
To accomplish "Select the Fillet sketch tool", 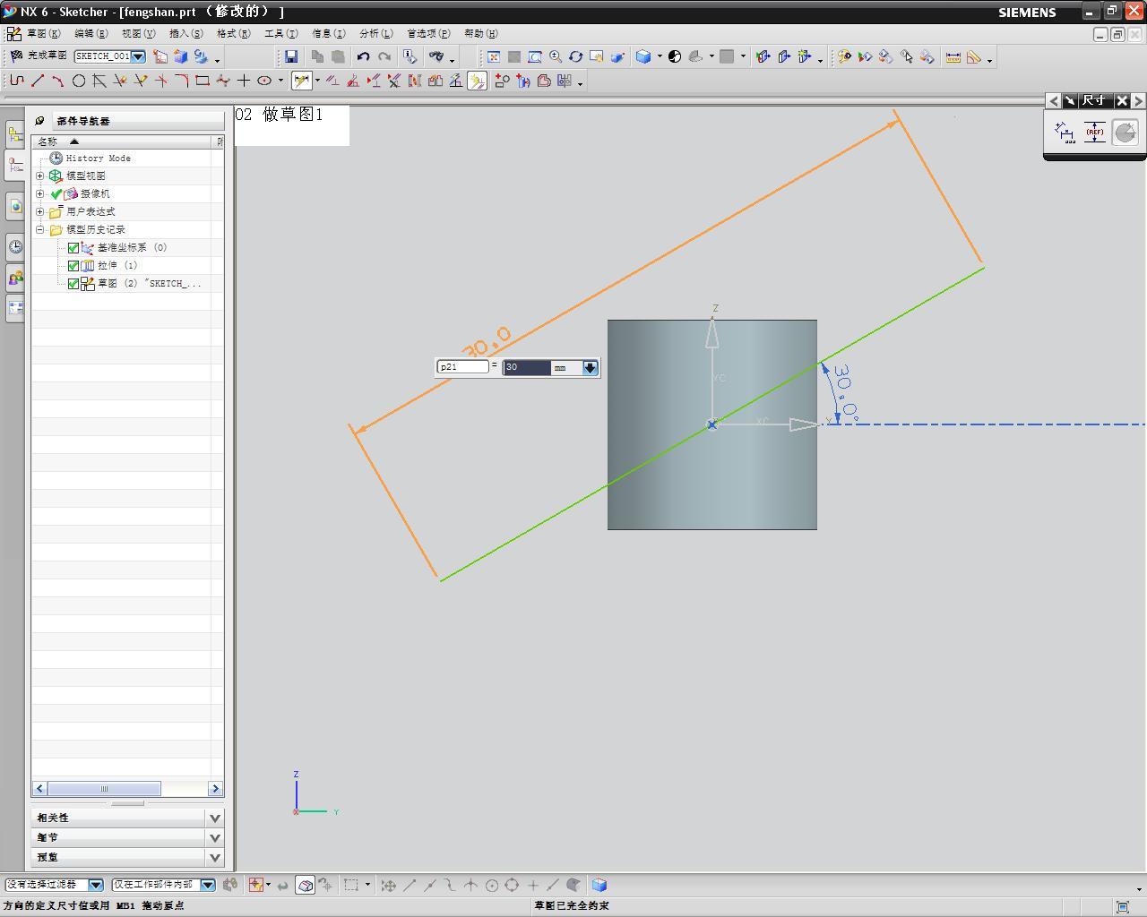I will (182, 81).
